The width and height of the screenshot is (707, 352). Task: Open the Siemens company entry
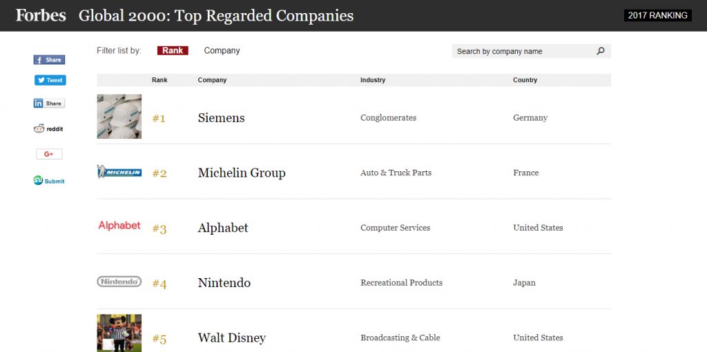tap(222, 118)
